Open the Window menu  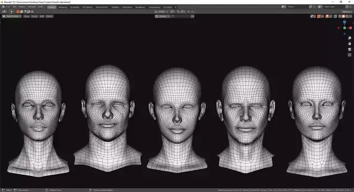point(32,7)
